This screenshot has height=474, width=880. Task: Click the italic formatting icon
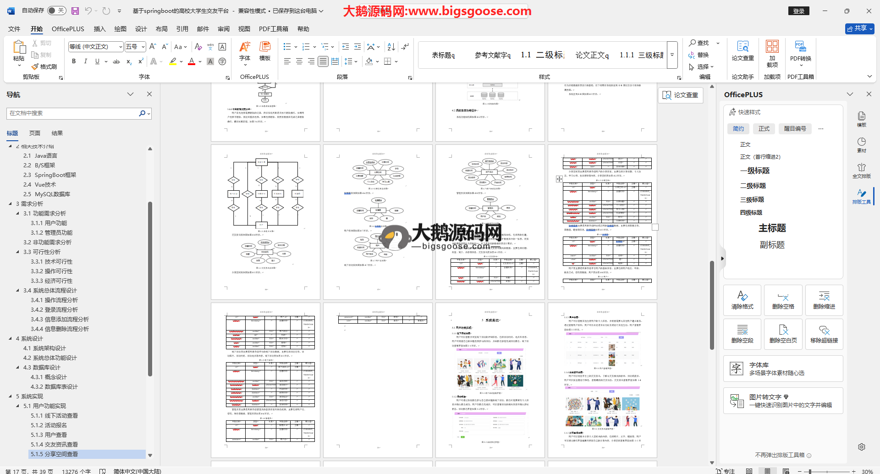point(85,61)
